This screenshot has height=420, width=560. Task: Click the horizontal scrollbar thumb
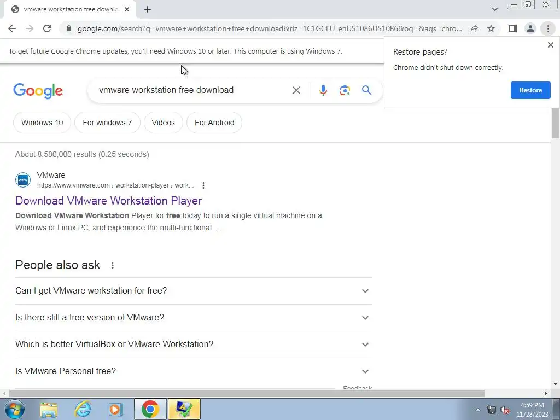click(x=247, y=393)
